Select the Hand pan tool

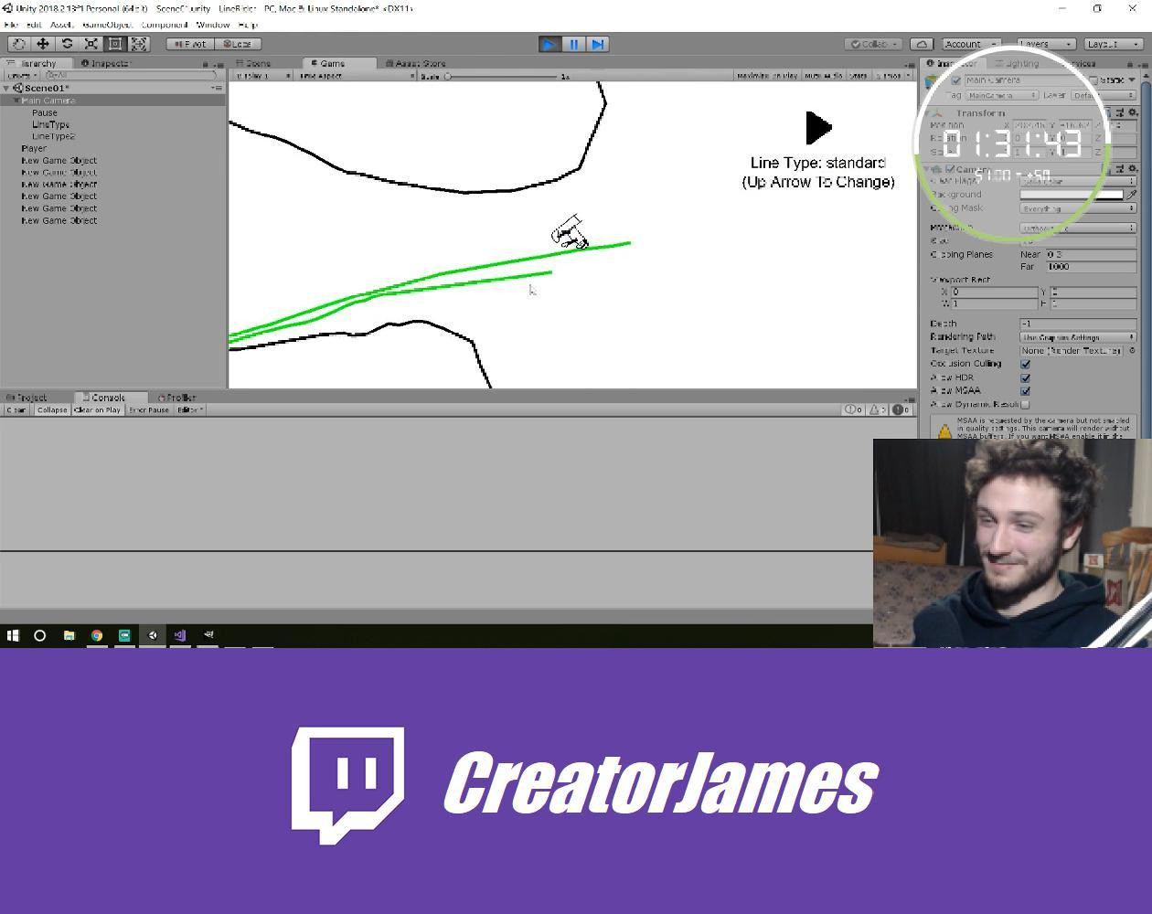[x=18, y=43]
